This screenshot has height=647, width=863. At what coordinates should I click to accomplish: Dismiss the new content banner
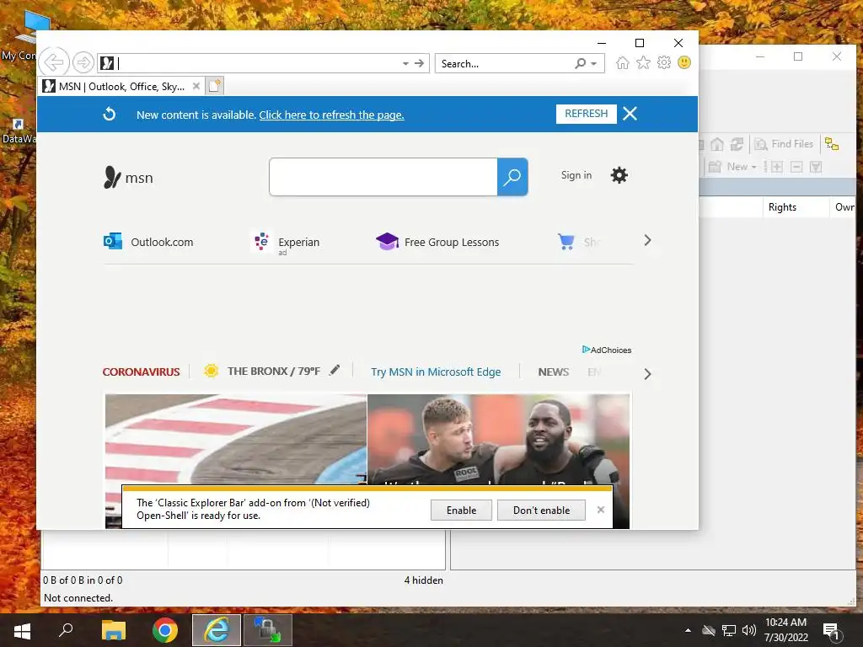[x=630, y=114]
